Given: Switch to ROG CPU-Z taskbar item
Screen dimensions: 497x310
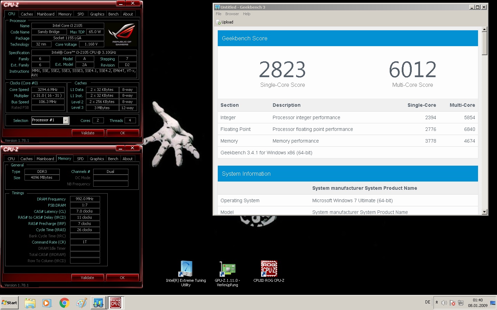Looking at the screenshot, I should [116, 303].
